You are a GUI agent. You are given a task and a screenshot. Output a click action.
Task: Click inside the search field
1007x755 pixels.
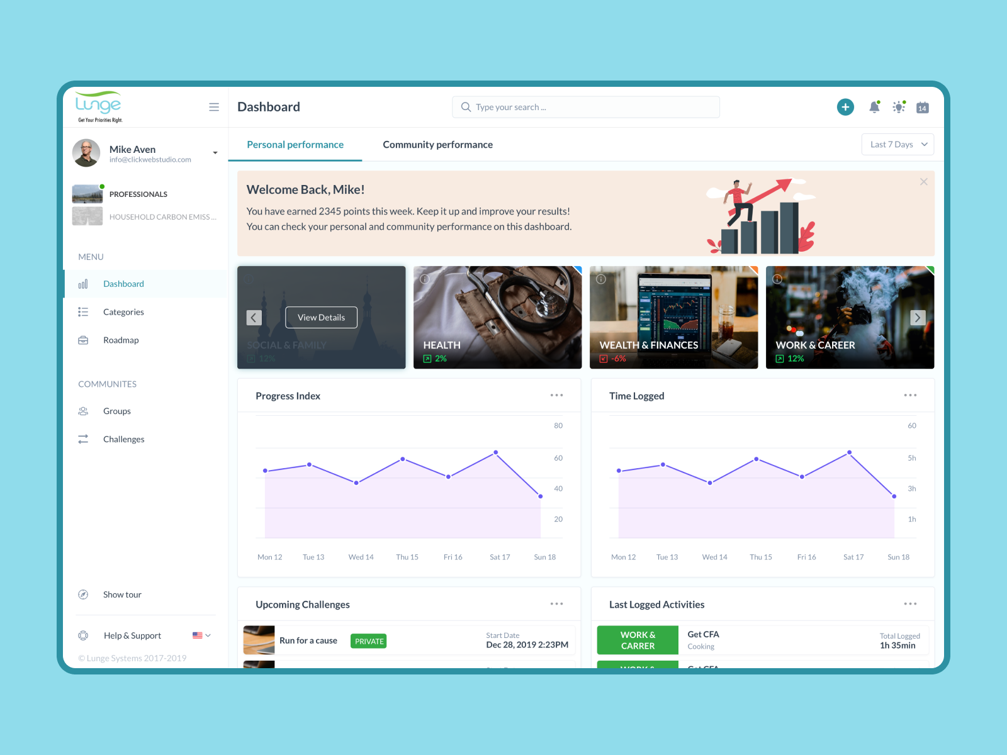tap(586, 107)
